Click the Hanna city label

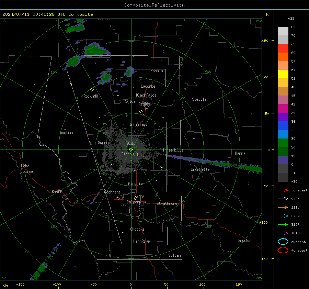(x=240, y=153)
